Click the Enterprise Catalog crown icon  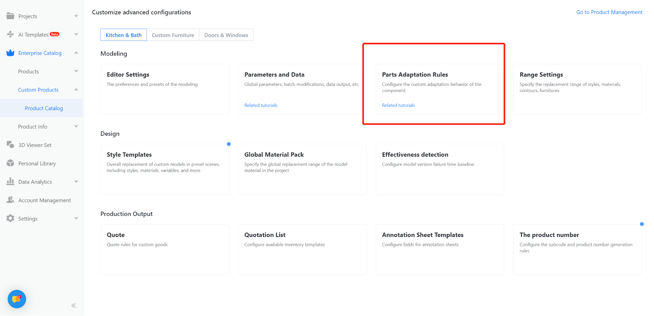point(10,53)
